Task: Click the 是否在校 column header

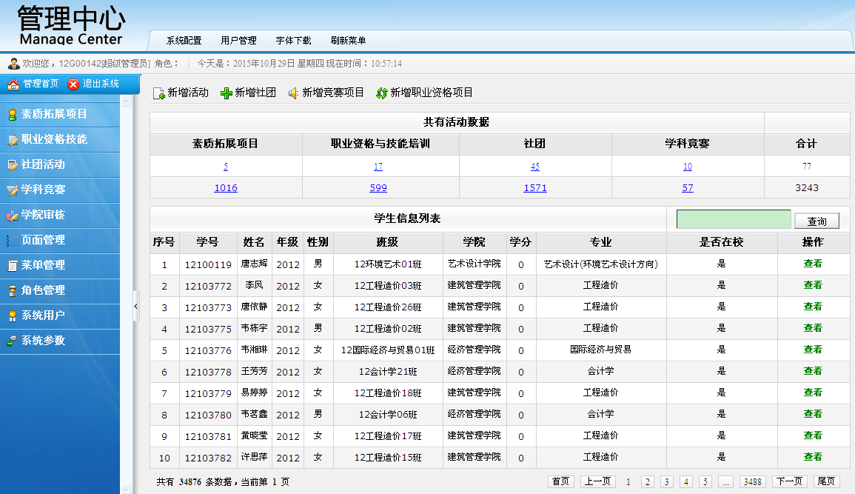Action: pos(722,242)
